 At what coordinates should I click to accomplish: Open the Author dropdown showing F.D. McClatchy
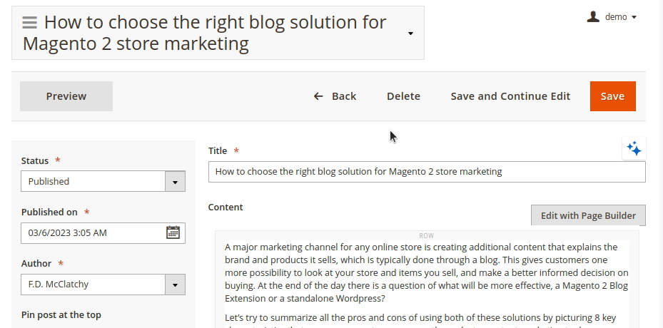[x=103, y=285]
